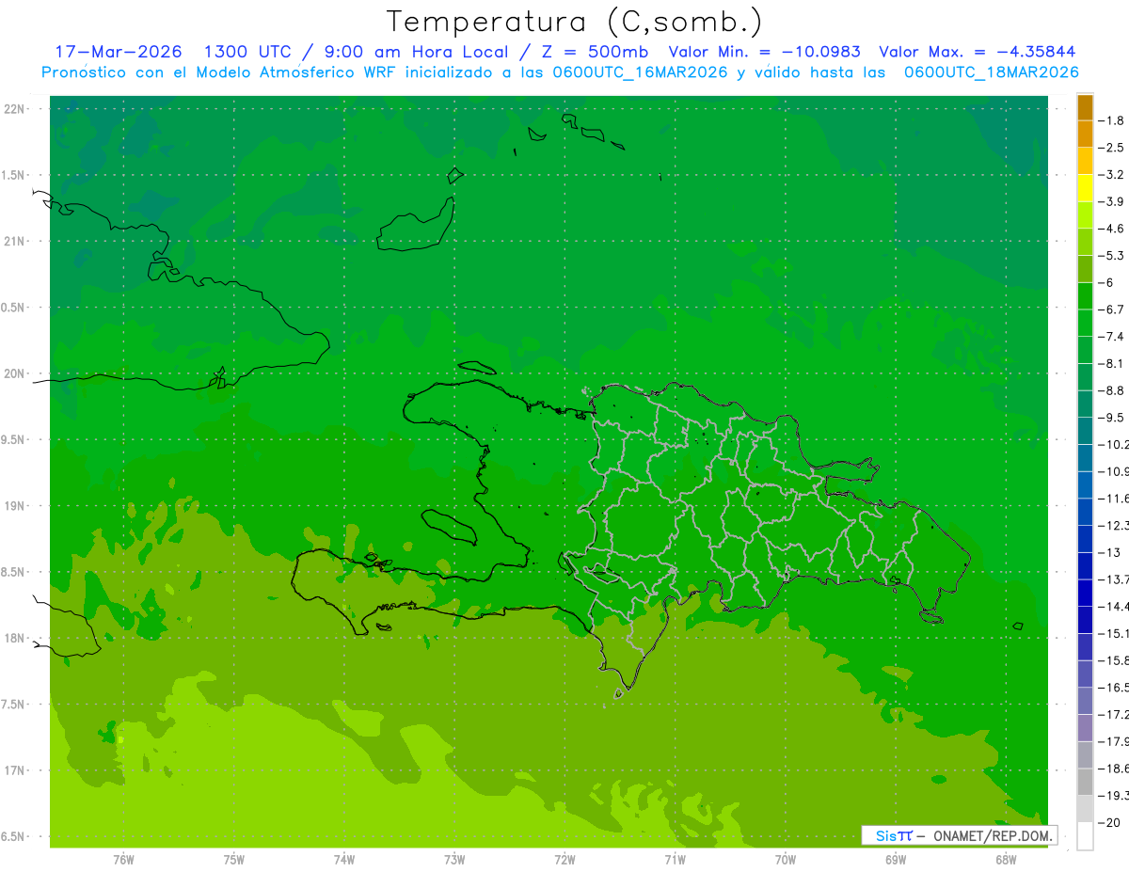Click the '72W' longitude label
This screenshot has width=1129, height=872.
click(565, 860)
